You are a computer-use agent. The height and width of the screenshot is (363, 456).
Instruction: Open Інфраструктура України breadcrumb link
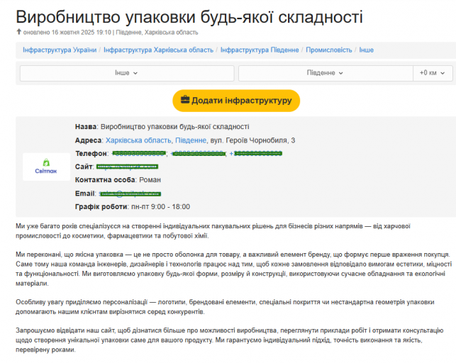pos(60,50)
